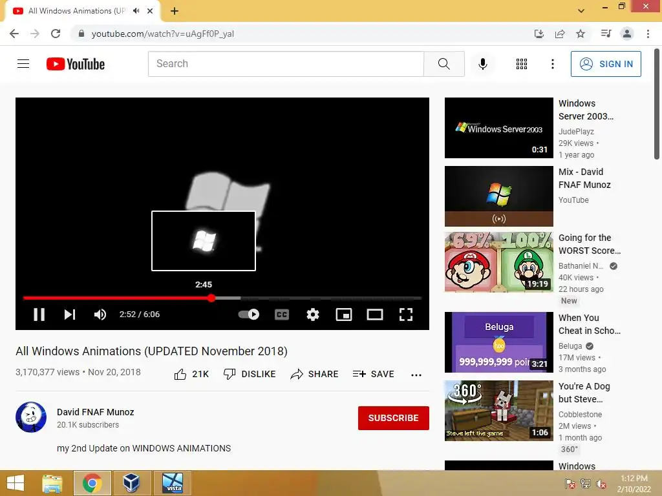Click the SIGN IN button
The image size is (662, 496).
(606, 64)
